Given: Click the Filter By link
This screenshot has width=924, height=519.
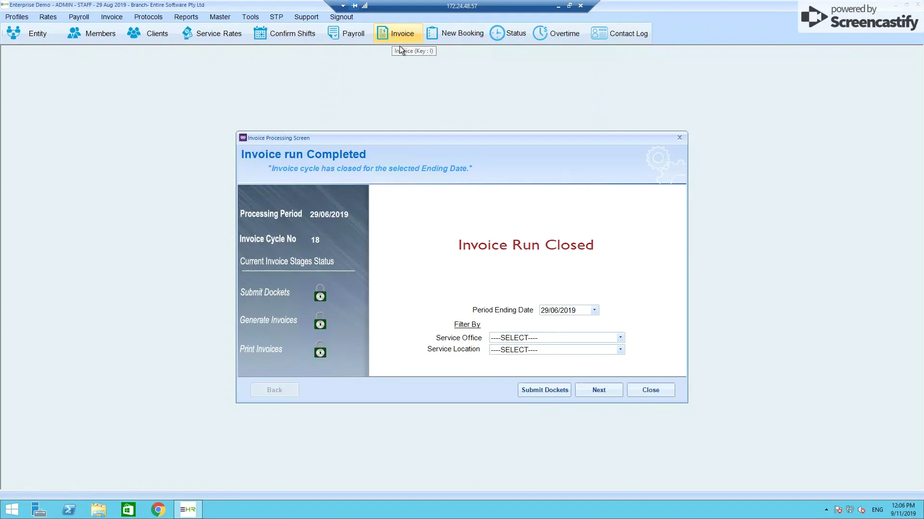Looking at the screenshot, I should click(x=467, y=324).
